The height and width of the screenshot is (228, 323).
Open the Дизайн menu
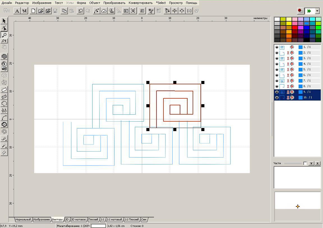click(x=7, y=3)
